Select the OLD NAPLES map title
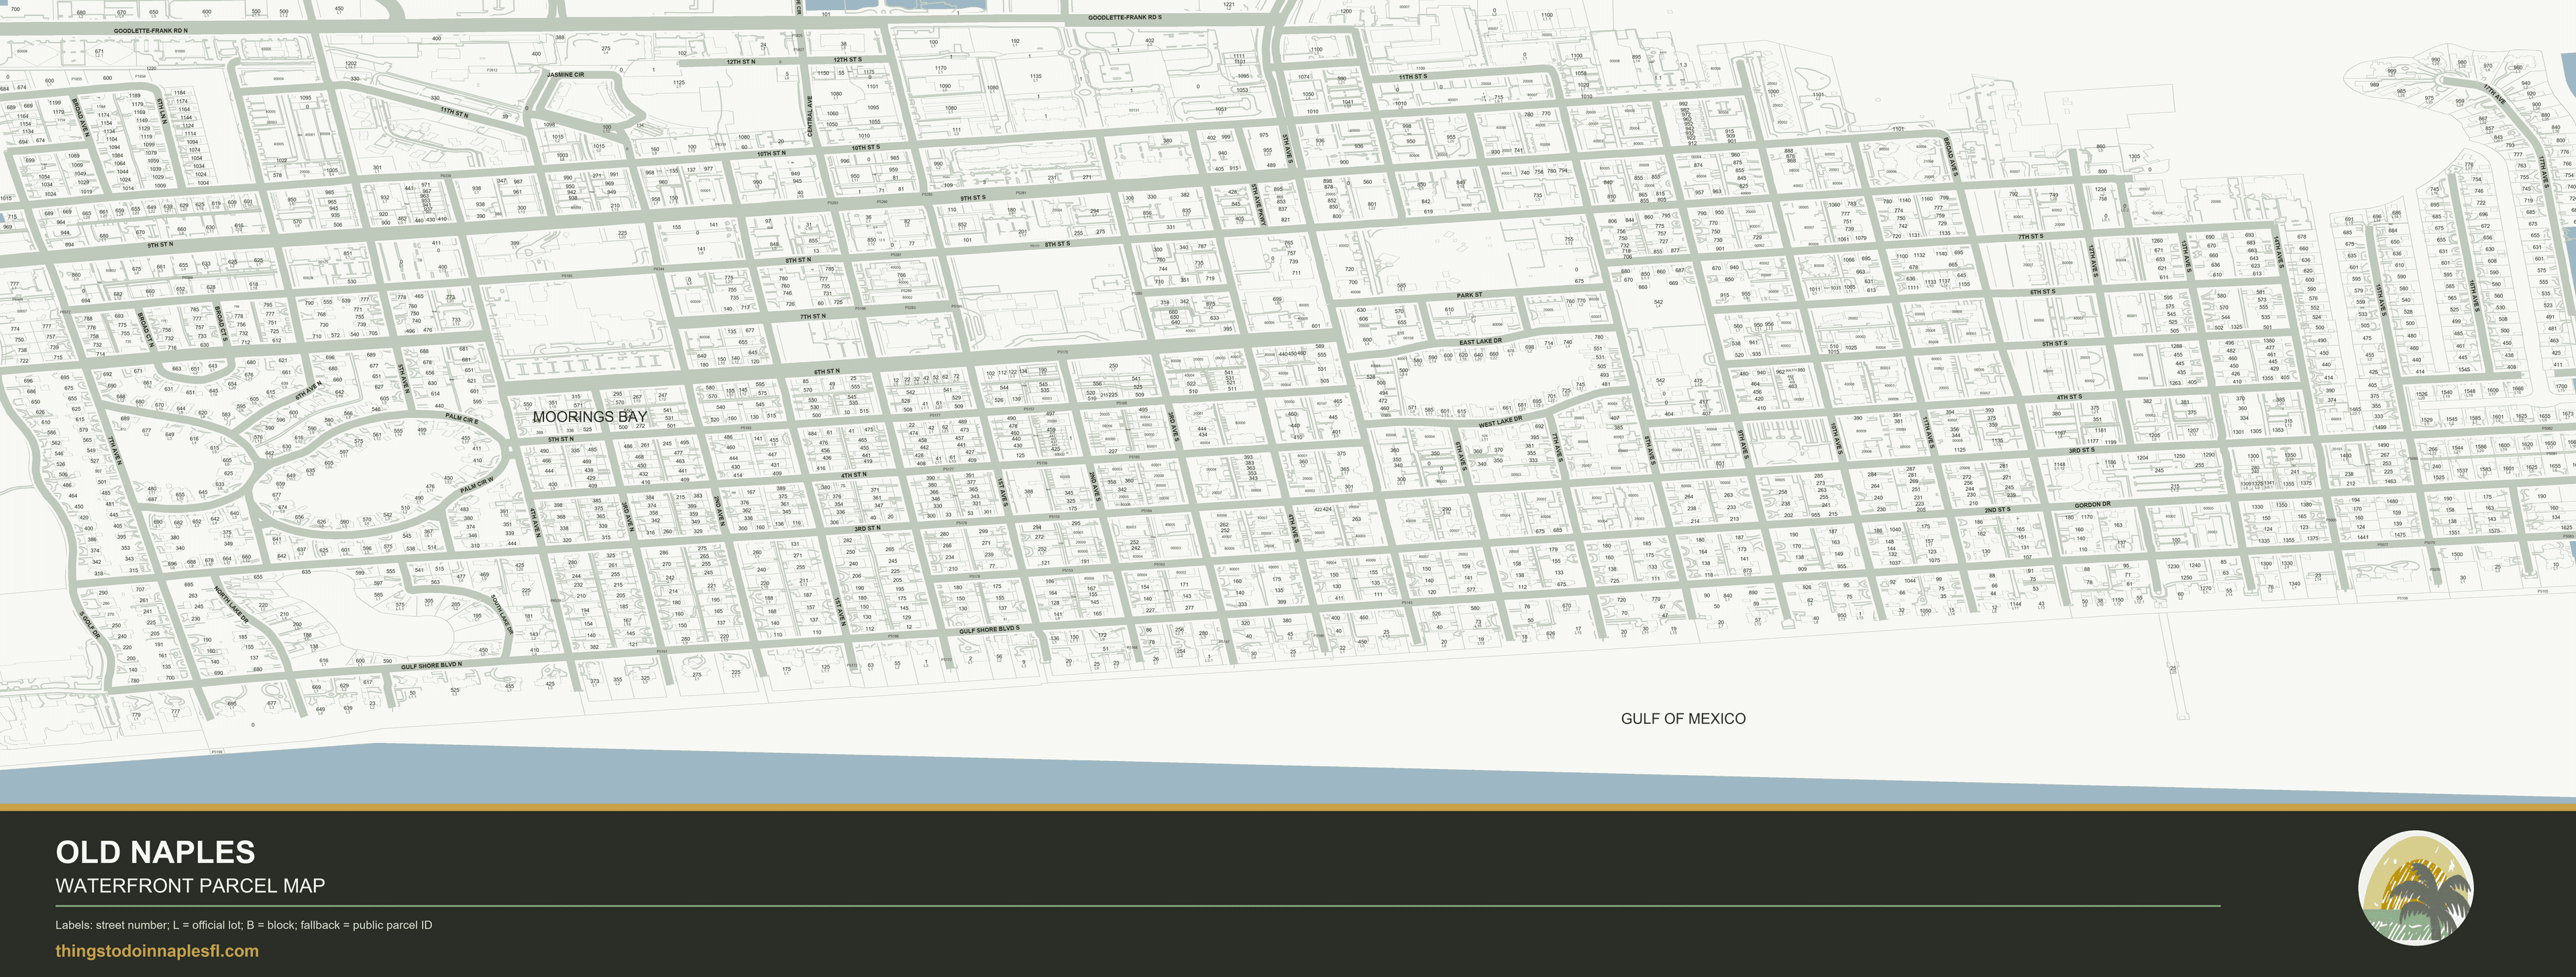 coord(155,852)
